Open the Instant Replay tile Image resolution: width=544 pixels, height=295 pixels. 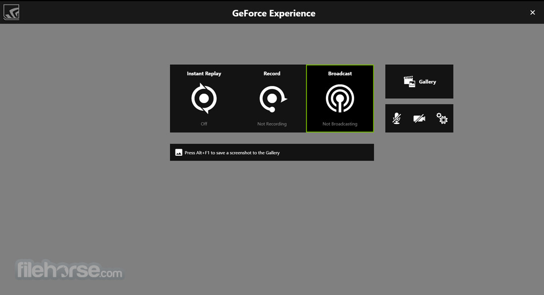click(x=204, y=98)
